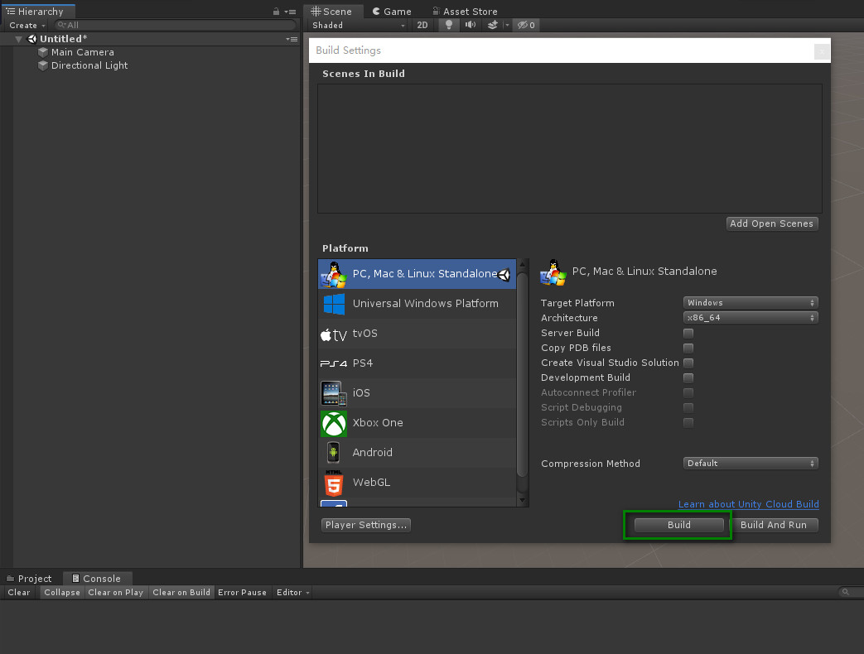Click Add Open Scenes button

pos(772,224)
